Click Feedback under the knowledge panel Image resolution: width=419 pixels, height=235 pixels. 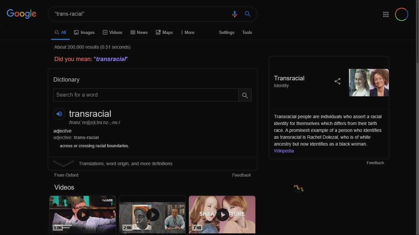point(375,163)
